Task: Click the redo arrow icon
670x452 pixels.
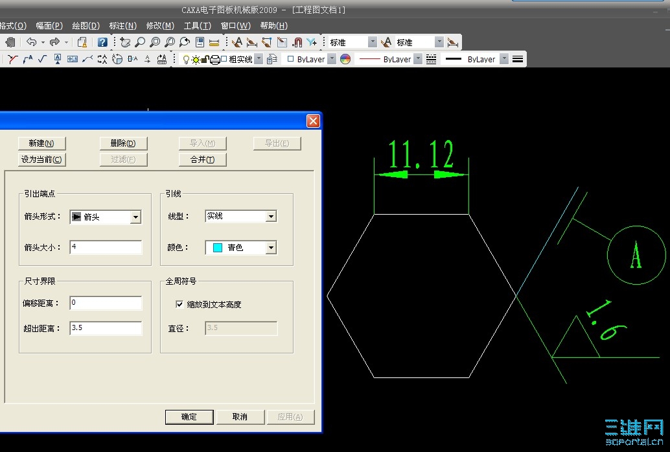Action: [54, 42]
